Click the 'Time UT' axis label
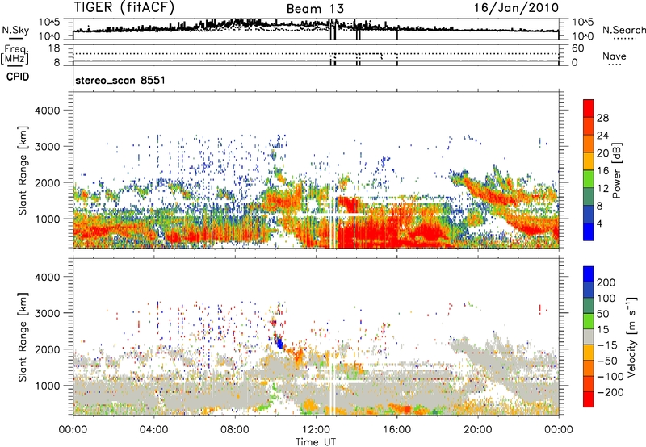 [316, 442]
